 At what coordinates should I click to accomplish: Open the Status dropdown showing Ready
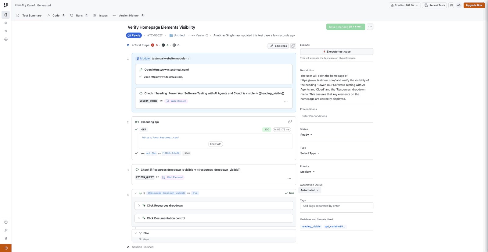click(306, 135)
